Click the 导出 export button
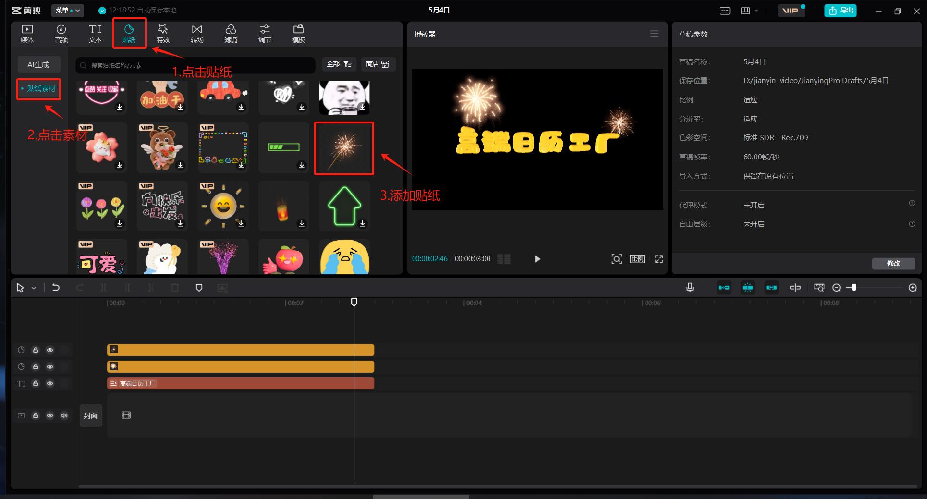Image resolution: width=927 pixels, height=499 pixels. tap(840, 10)
